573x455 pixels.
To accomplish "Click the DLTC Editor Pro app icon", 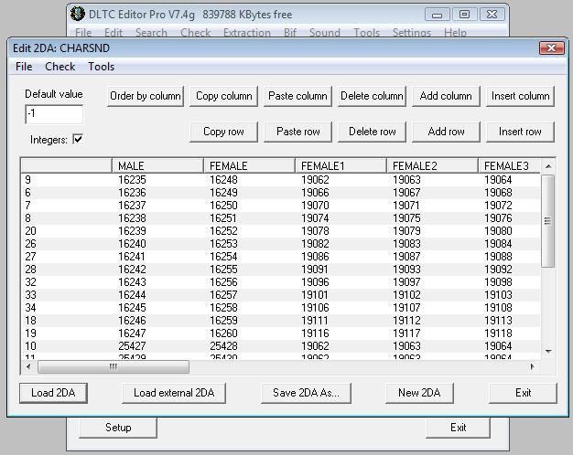I will pyautogui.click(x=78, y=15).
